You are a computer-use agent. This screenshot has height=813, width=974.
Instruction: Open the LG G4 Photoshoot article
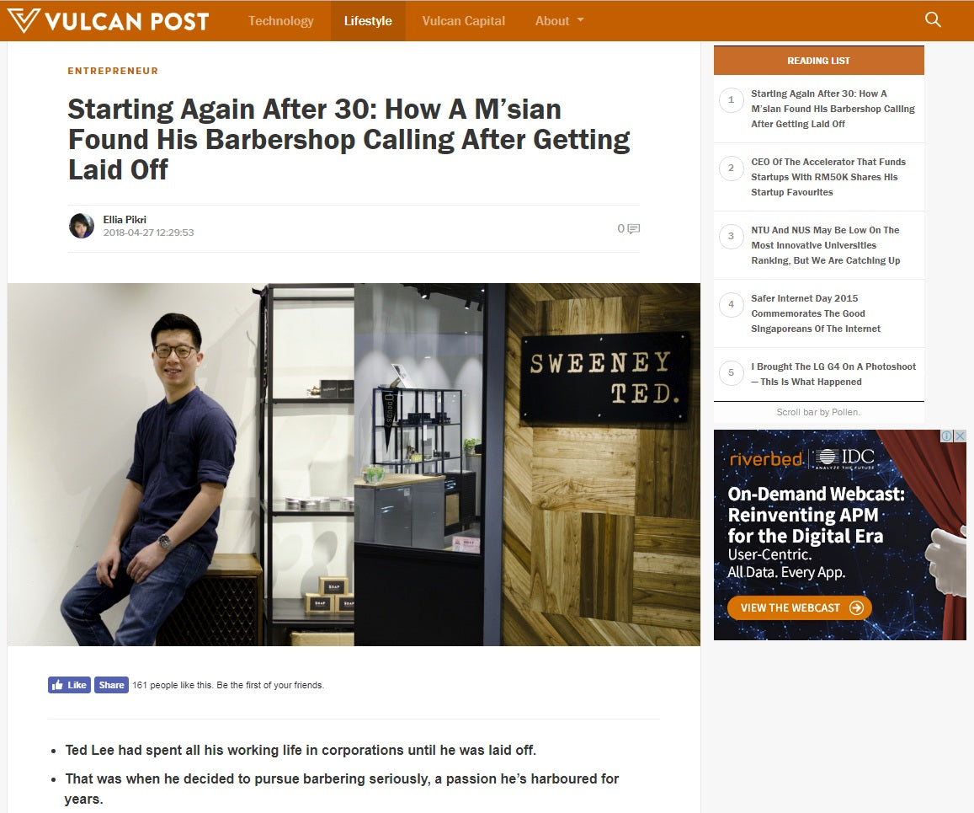(x=833, y=374)
